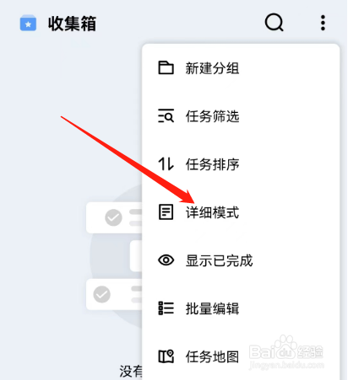Open the 任务排序 option
Image resolution: width=348 pixels, height=380 pixels.
tap(241, 164)
